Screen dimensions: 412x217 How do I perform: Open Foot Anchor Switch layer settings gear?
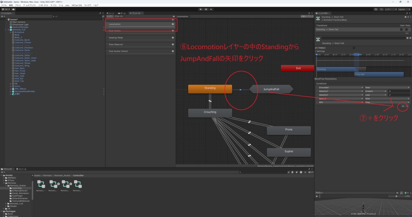click(x=173, y=51)
